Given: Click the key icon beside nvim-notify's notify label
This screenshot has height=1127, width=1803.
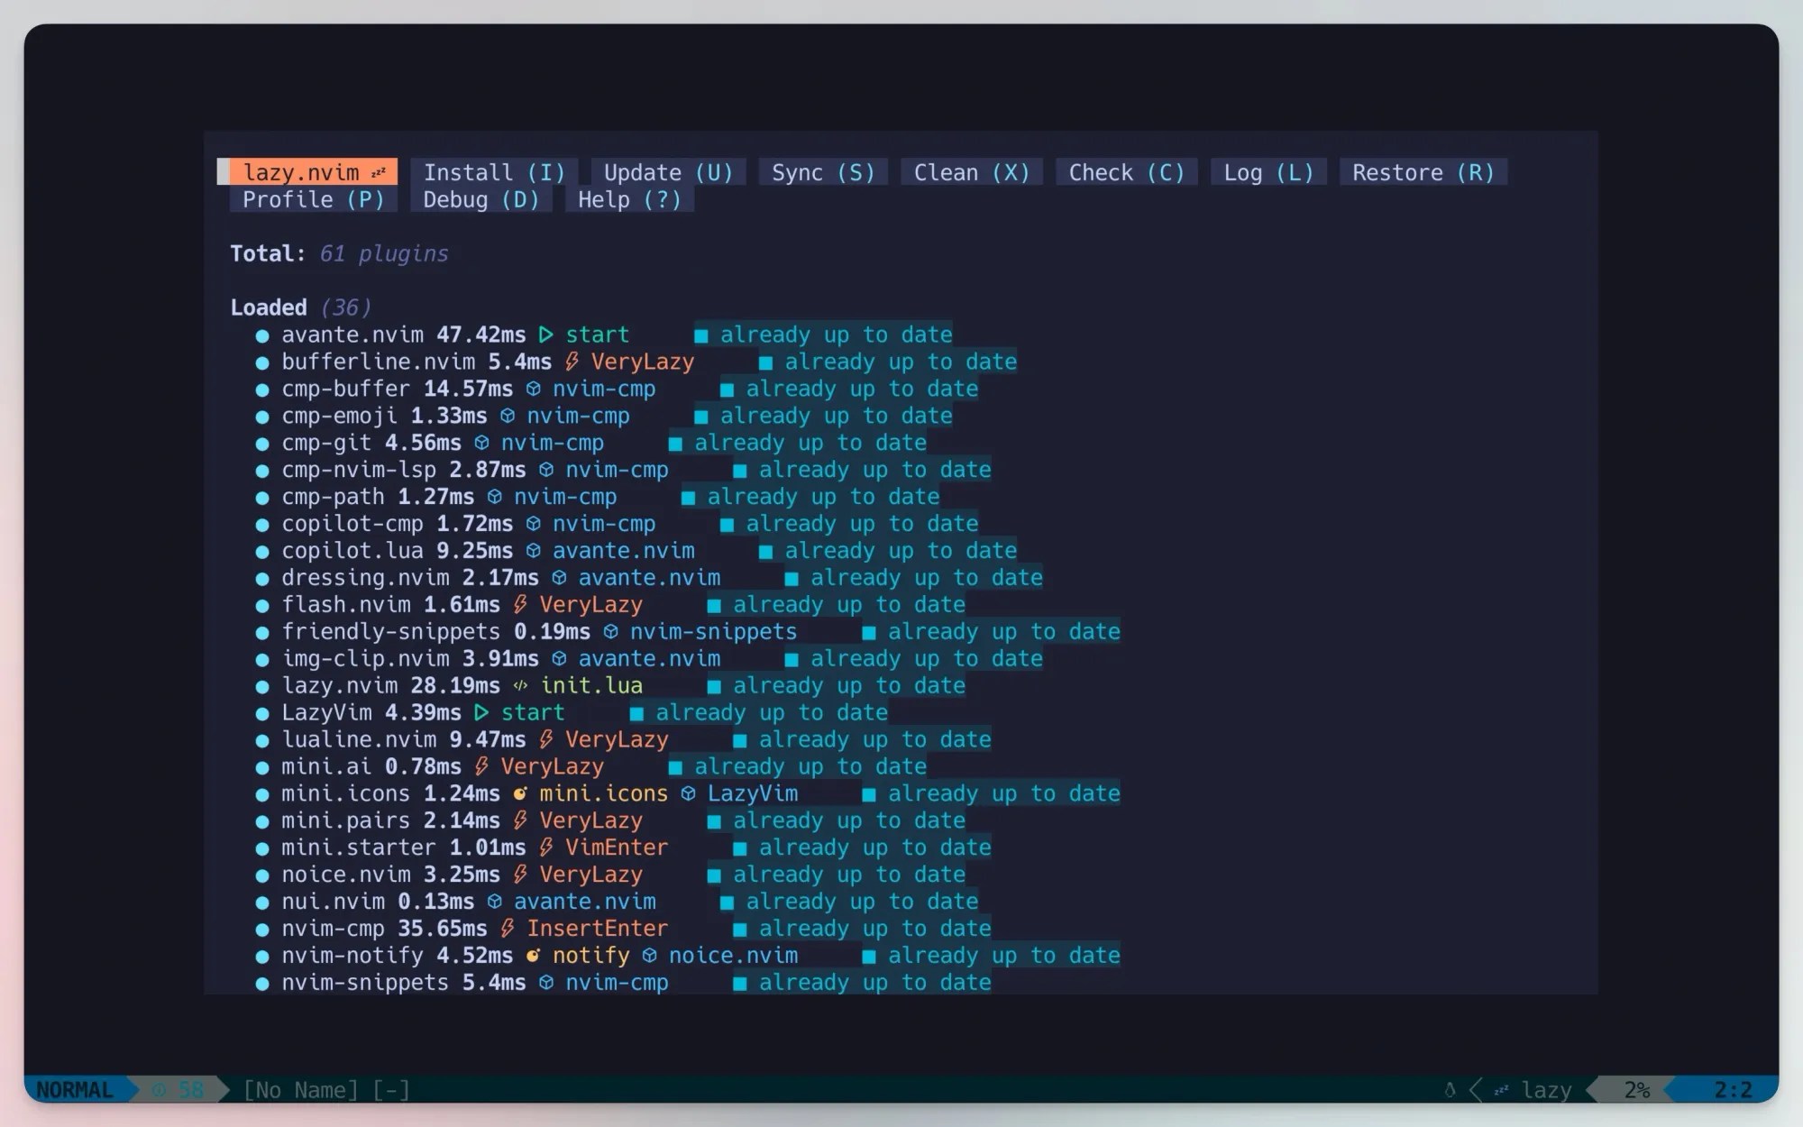Looking at the screenshot, I should click(x=534, y=955).
